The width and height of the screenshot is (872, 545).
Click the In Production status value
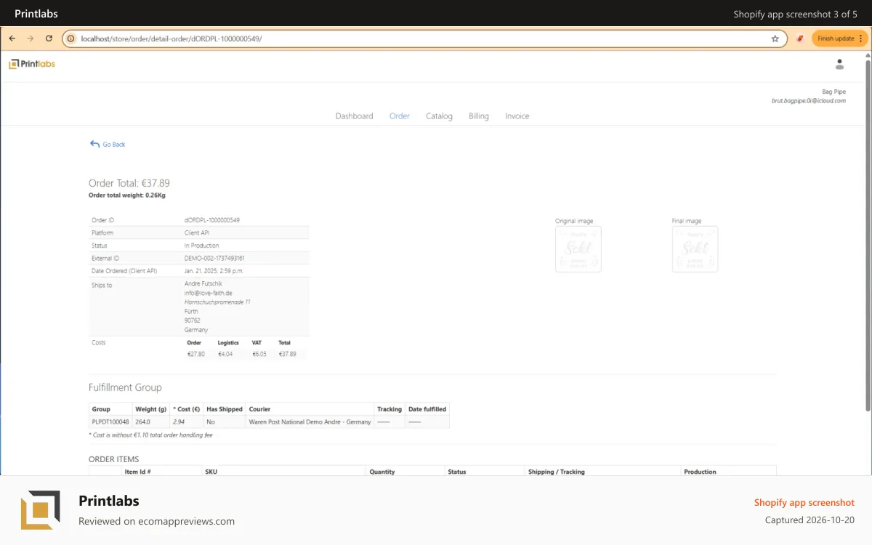coord(202,246)
